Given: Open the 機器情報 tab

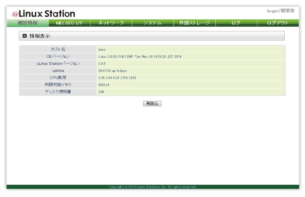Looking at the screenshot, I should point(28,23).
